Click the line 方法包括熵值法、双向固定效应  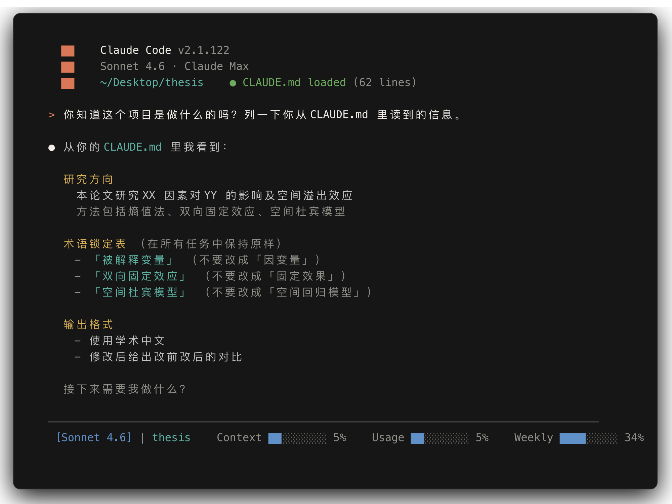211,211
